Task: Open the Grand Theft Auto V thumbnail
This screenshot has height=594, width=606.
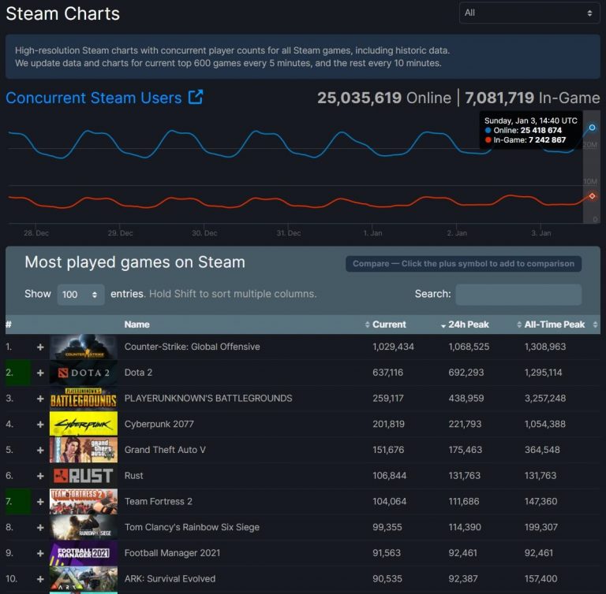Action: click(x=84, y=450)
